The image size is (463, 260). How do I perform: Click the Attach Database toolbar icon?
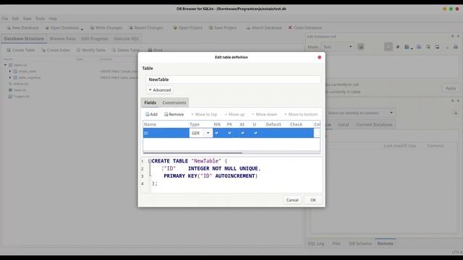point(263,27)
